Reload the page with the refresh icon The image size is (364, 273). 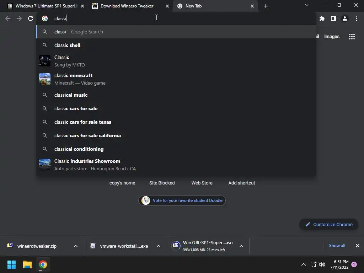[x=31, y=18]
